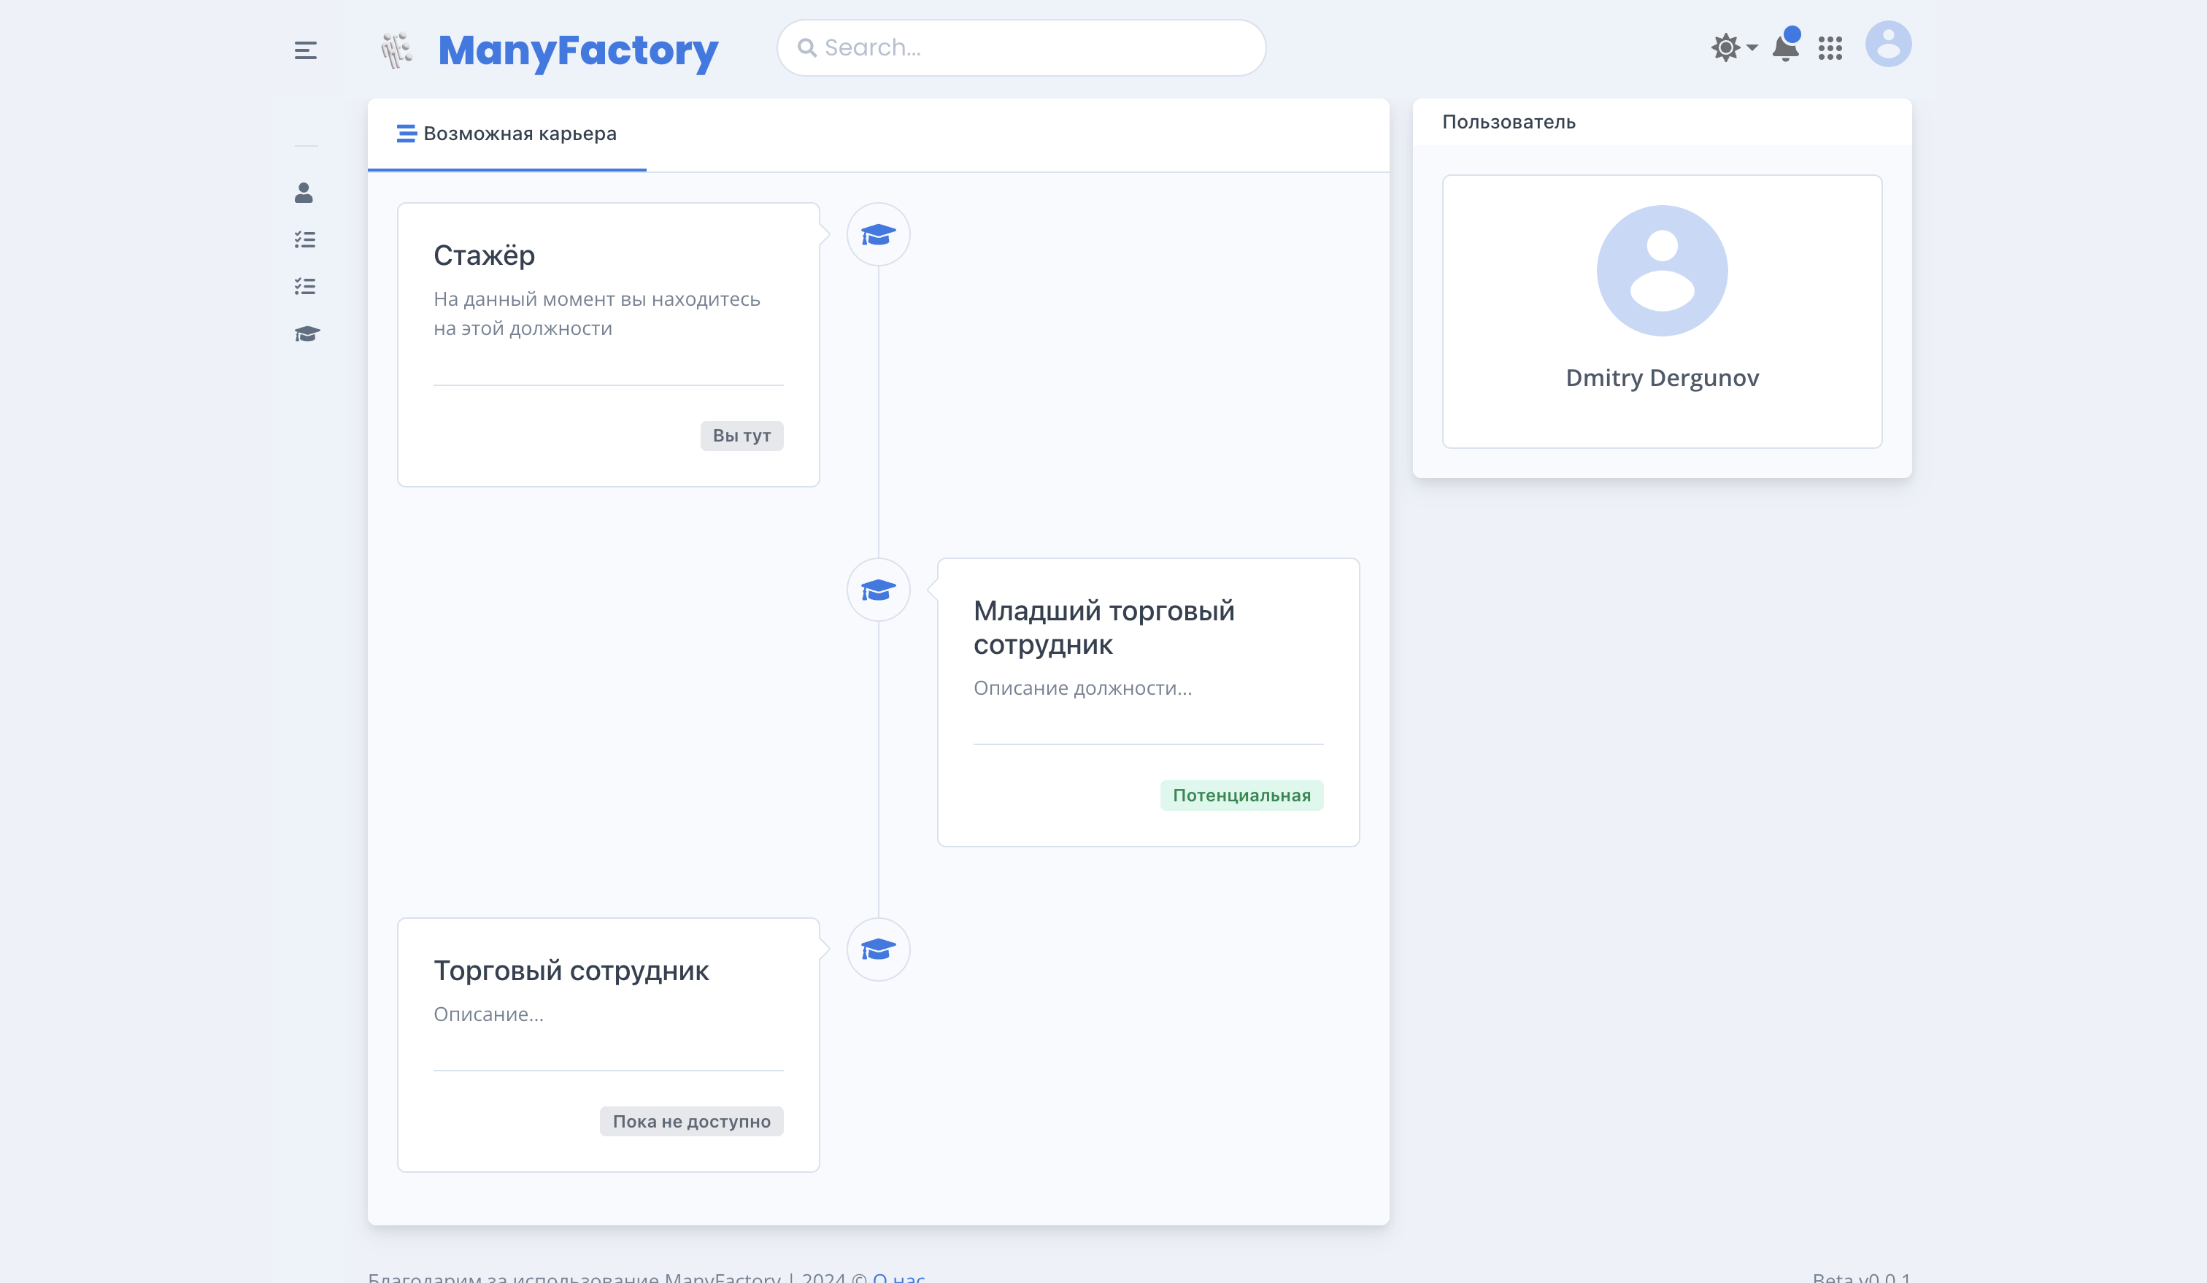Open the user profile sidebar icon
Screen dimensions: 2207x1283
[x=304, y=193]
